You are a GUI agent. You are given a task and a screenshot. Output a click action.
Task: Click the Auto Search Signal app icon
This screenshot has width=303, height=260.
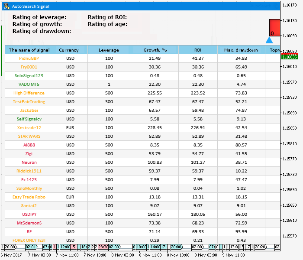(6, 6)
